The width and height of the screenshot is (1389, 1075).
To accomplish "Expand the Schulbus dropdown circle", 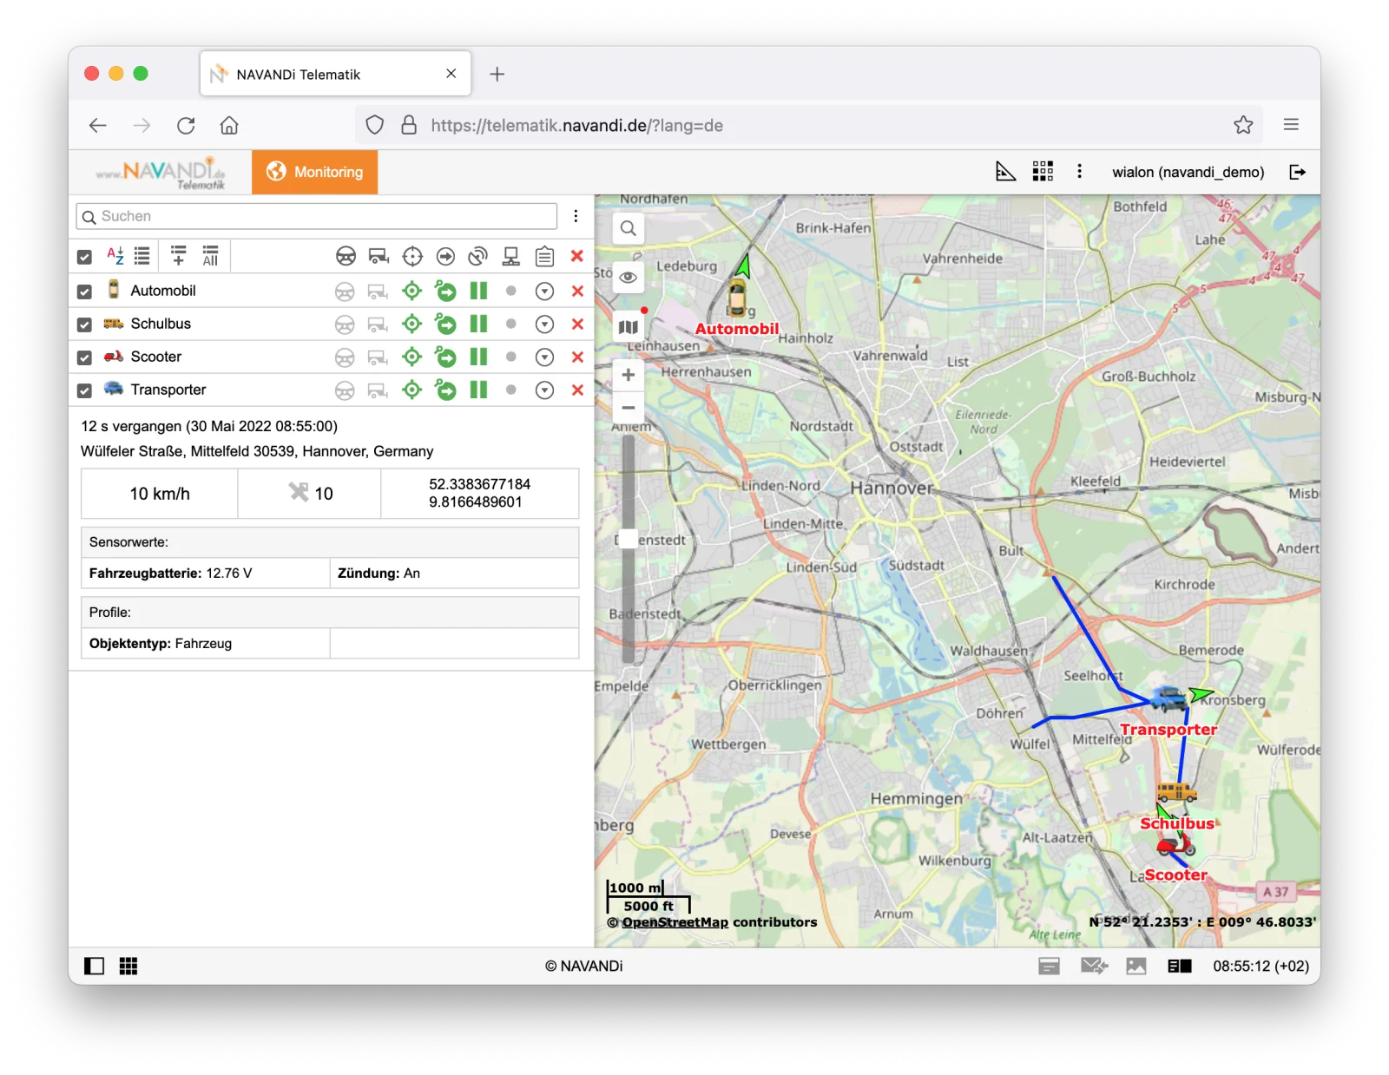I will point(544,324).
